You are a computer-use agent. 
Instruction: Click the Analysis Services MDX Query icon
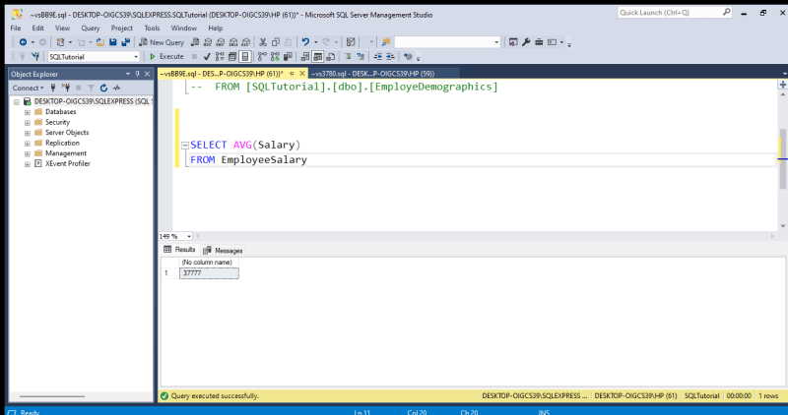(x=208, y=42)
